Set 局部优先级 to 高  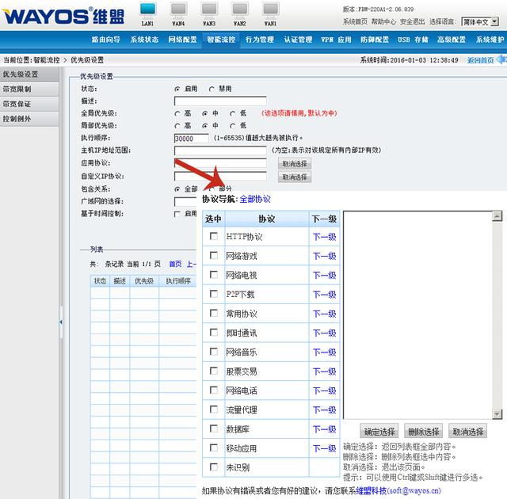click(177, 126)
